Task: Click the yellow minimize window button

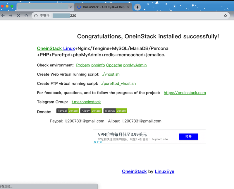Action: (7, 6)
